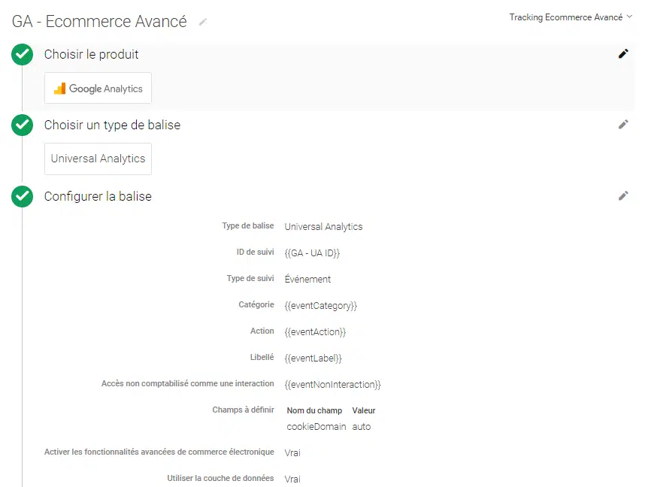The height and width of the screenshot is (487, 648).
Task: Edit the Choisir le produit step
Action: tap(622, 53)
